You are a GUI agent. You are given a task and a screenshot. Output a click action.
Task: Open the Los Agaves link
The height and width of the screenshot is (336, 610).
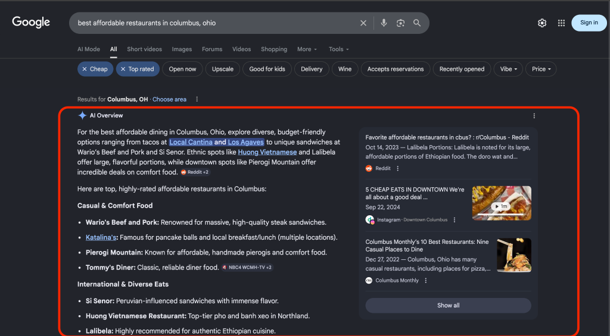(x=246, y=142)
